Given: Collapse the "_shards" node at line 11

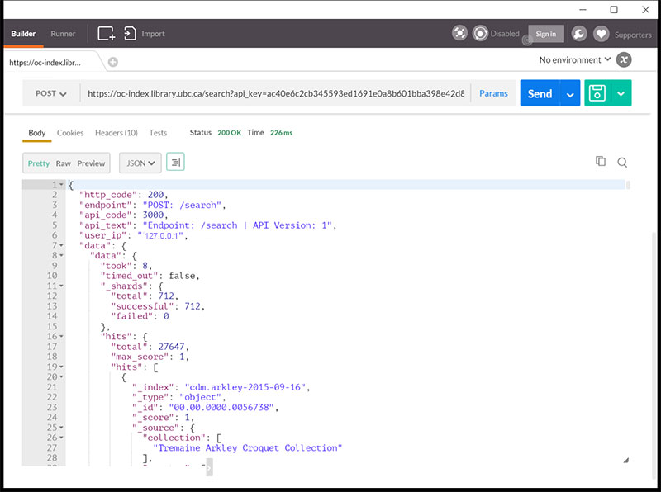Looking at the screenshot, I should [x=61, y=286].
